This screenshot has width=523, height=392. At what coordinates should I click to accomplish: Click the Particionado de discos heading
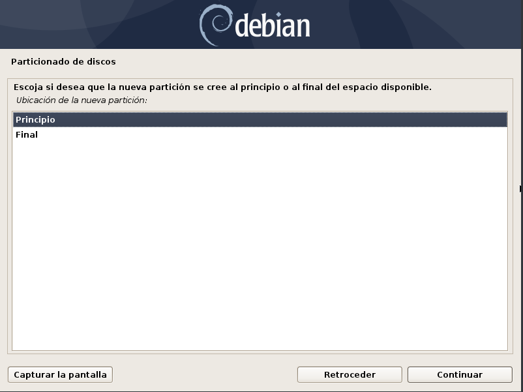[63, 62]
